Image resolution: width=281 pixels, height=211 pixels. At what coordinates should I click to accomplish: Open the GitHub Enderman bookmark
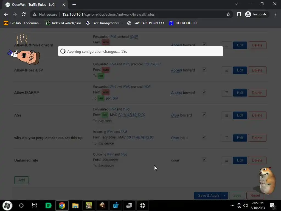pos(23,23)
